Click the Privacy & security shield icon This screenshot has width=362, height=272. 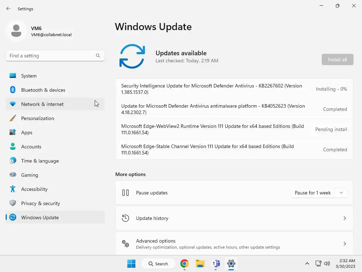click(x=13, y=203)
